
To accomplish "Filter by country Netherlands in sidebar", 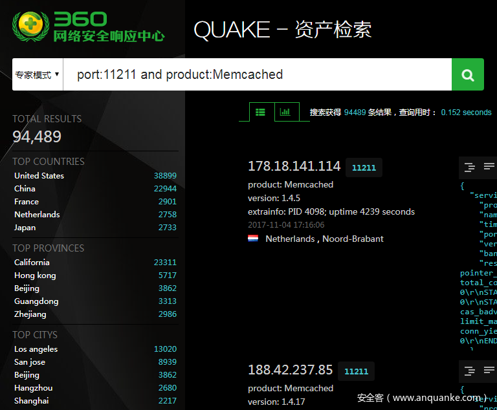I will 37,215.
